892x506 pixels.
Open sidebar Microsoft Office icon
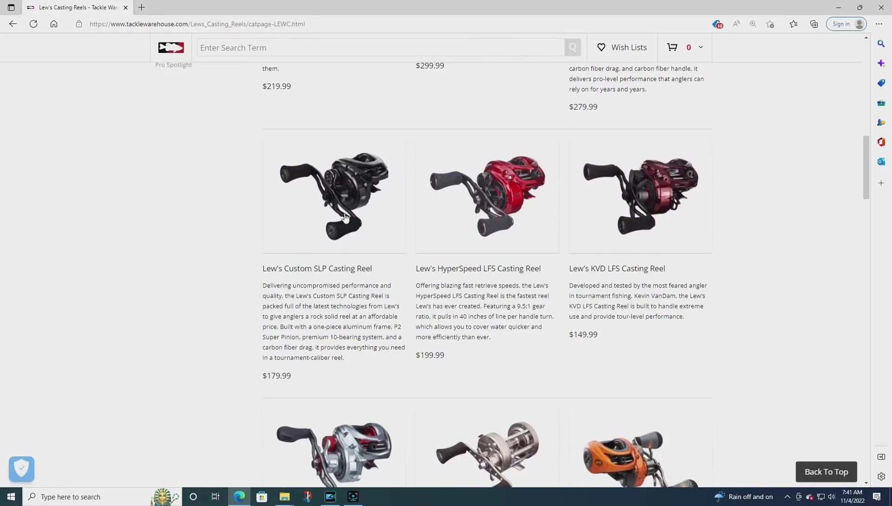pos(881,142)
